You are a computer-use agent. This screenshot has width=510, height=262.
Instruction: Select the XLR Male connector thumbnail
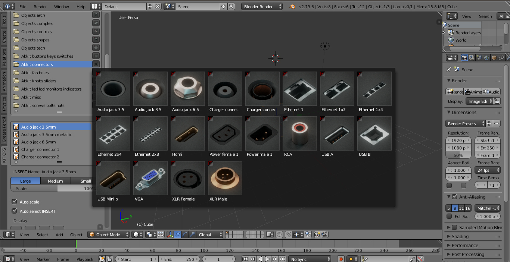pos(225,178)
